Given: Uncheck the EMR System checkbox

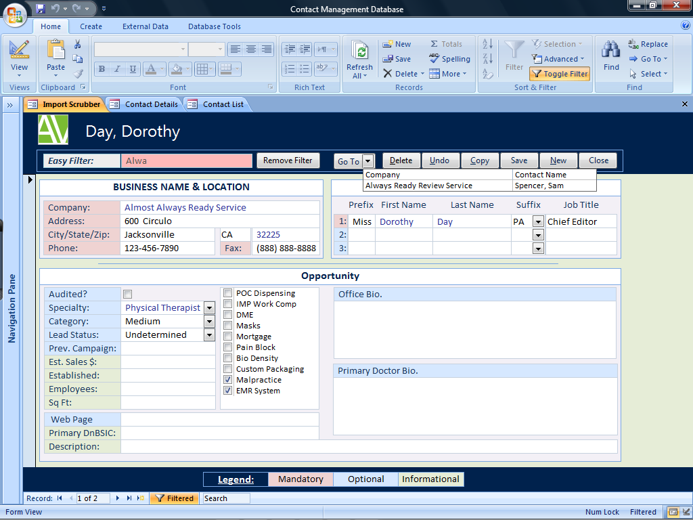Looking at the screenshot, I should click(x=227, y=391).
